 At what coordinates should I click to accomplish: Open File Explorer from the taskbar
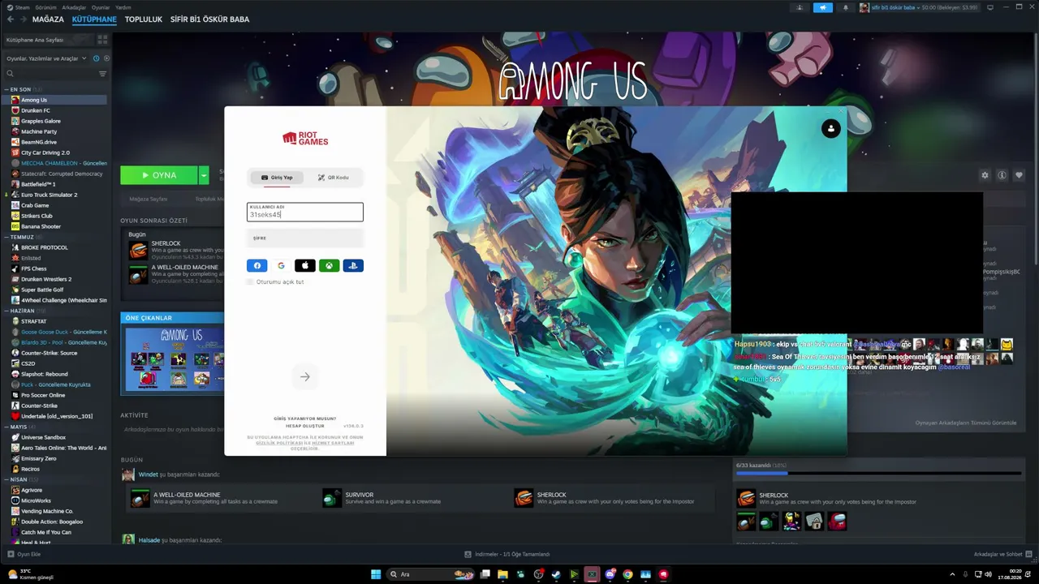coord(502,574)
